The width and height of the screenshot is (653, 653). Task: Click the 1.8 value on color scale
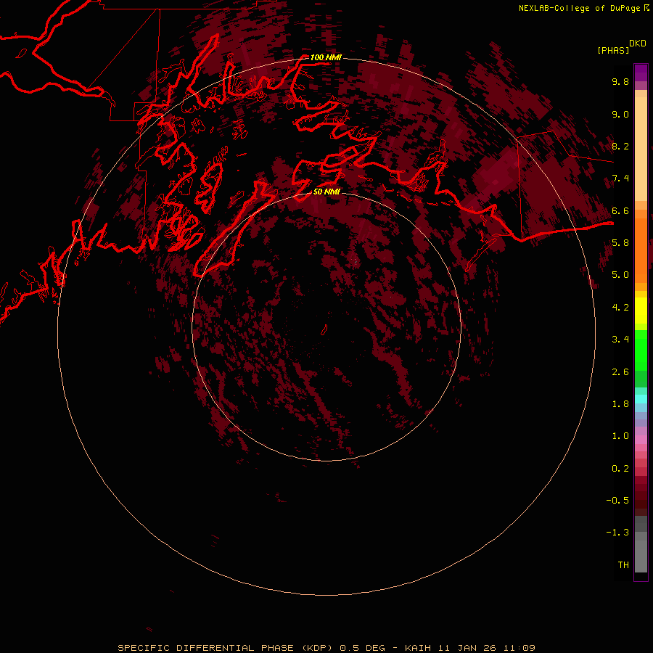(620, 404)
